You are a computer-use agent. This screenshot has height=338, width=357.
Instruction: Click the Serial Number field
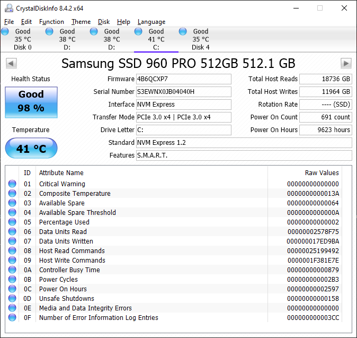[x=183, y=92]
